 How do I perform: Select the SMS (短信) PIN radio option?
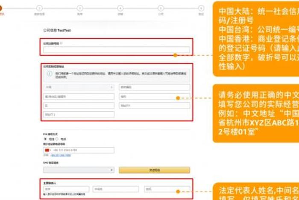coord(45,139)
